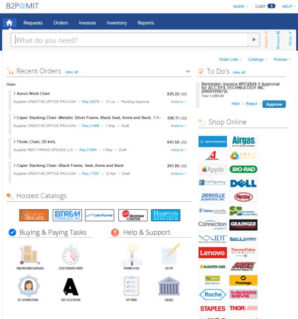Open Training & FAQs lightbulb icon
Viewport: 298px width, 319px height.
pyautogui.click(x=131, y=255)
